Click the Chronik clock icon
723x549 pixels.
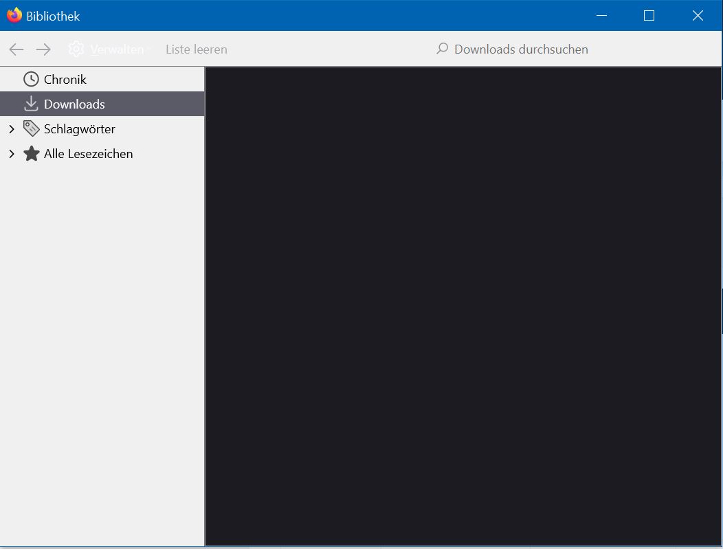[31, 79]
